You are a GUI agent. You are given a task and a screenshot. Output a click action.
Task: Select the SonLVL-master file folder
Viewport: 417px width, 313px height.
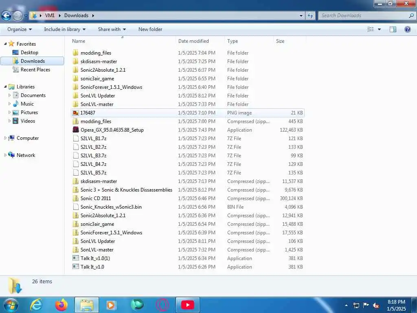pyautogui.click(x=97, y=104)
